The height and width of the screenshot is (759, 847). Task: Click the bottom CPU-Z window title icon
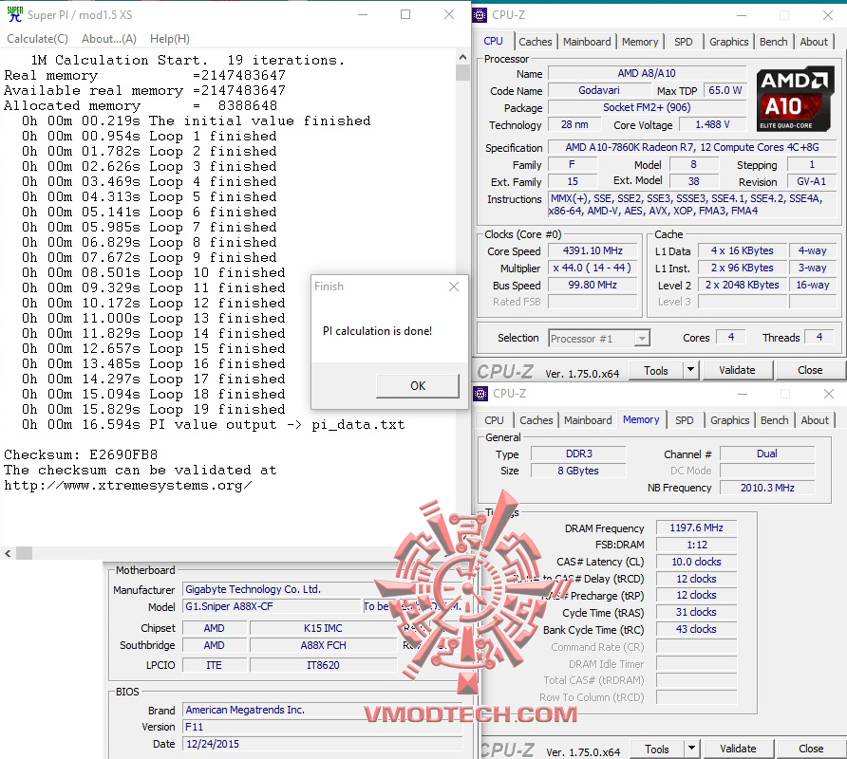point(480,394)
